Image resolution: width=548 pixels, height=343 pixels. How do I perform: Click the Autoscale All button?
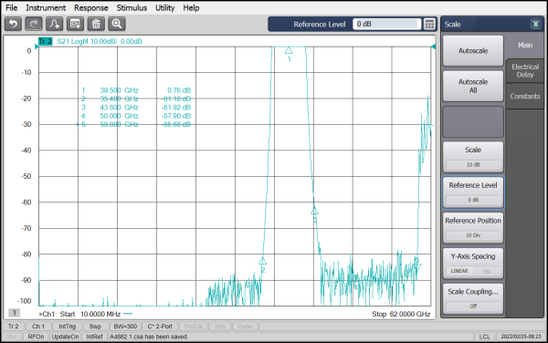click(x=473, y=86)
